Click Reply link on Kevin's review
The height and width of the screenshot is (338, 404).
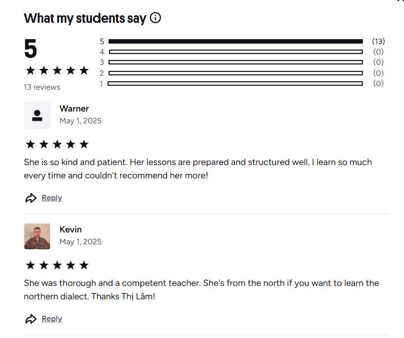click(x=52, y=319)
